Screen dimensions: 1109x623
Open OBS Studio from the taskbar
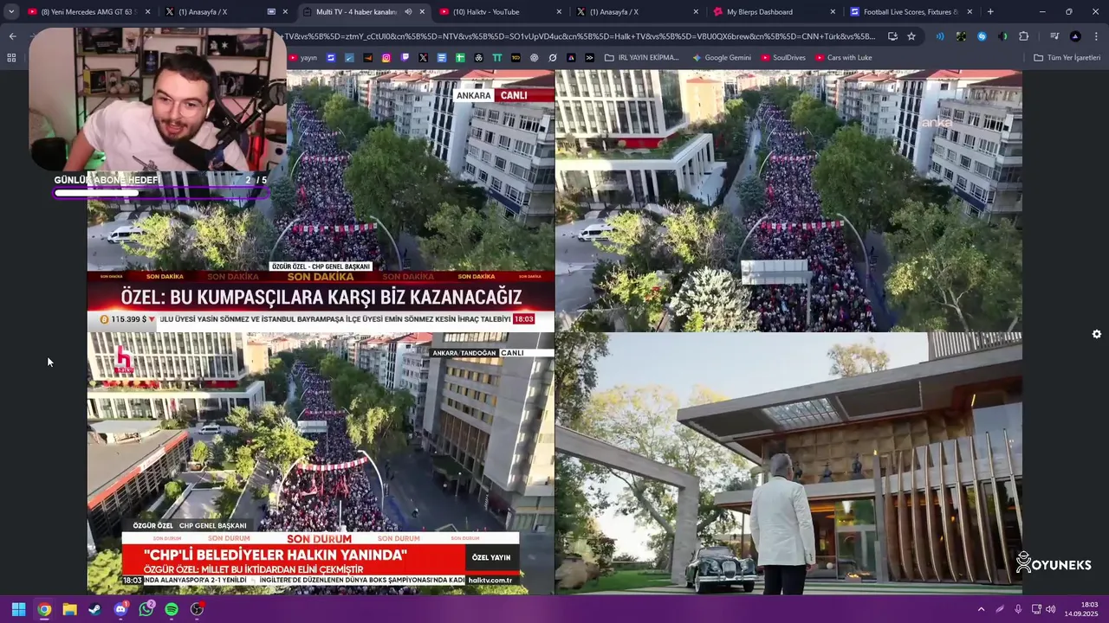[197, 609]
